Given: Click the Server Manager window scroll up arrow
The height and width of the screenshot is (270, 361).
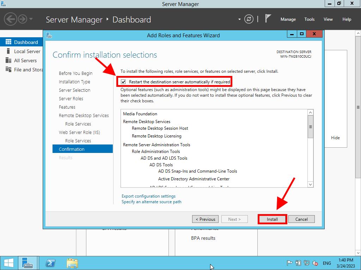Looking at the screenshot, I should pyautogui.click(x=358, y=33).
